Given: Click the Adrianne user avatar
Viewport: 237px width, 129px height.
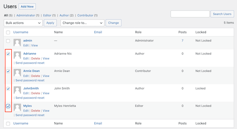Looking at the screenshot, I should coord(17,55).
